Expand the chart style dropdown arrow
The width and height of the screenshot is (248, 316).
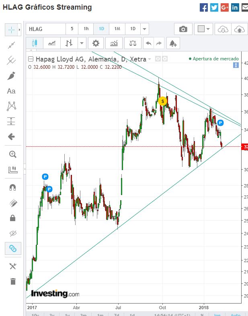(x=82, y=43)
